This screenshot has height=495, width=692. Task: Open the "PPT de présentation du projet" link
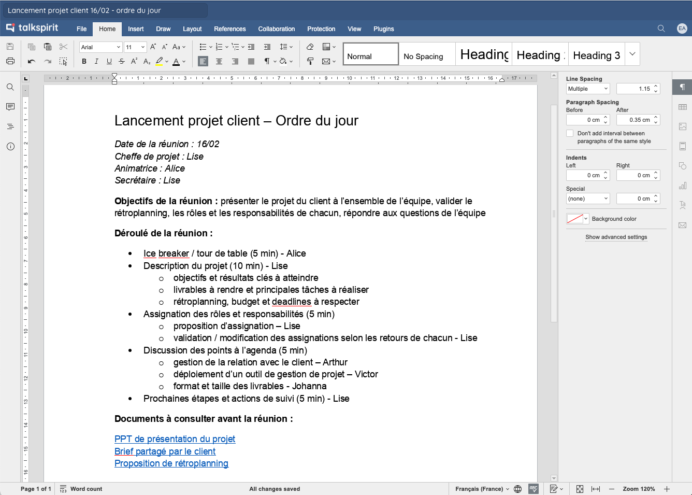click(175, 439)
